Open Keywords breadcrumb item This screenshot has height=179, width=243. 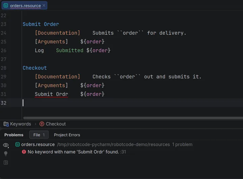tap(21, 124)
